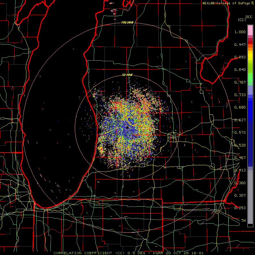Click the TH threshold label
This screenshot has height=255, width=255.
243,221
